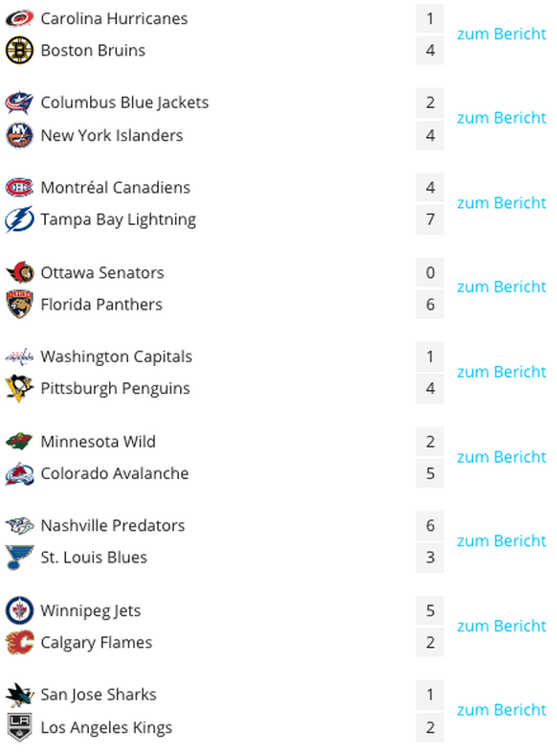Click Washington Capitals score box
557x756 pixels.
tap(430, 356)
